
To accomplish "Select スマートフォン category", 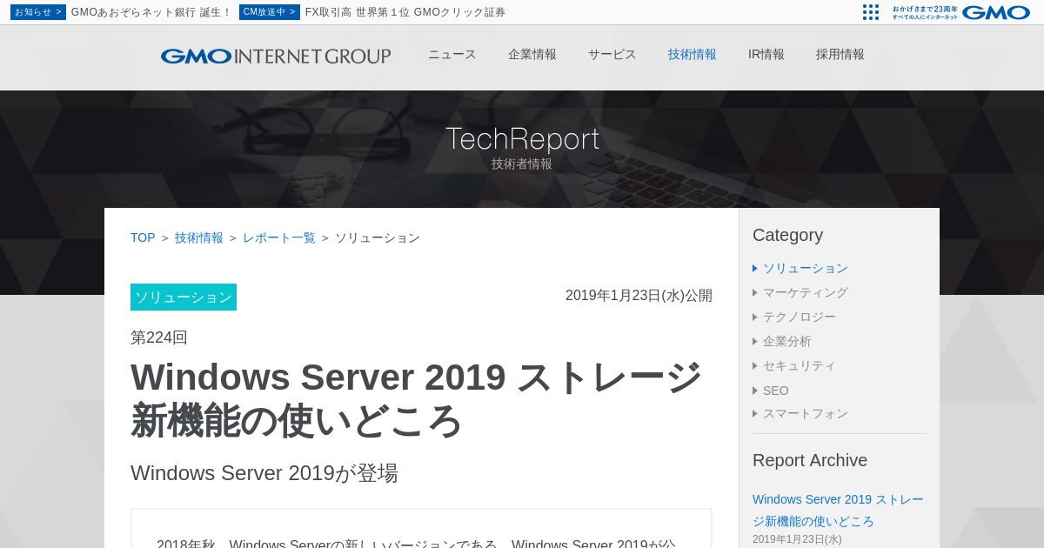I will click(x=806, y=413).
